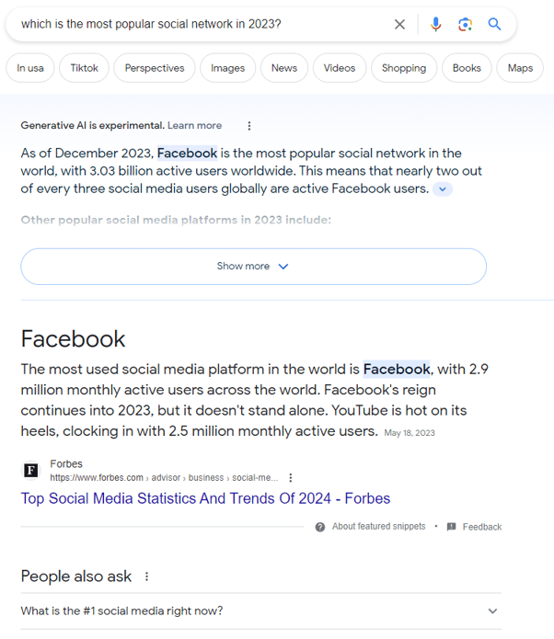Start voice search with microphone icon

pyautogui.click(x=435, y=25)
